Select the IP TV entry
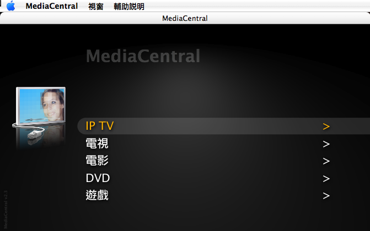This screenshot has height=231, width=370. click(x=100, y=126)
